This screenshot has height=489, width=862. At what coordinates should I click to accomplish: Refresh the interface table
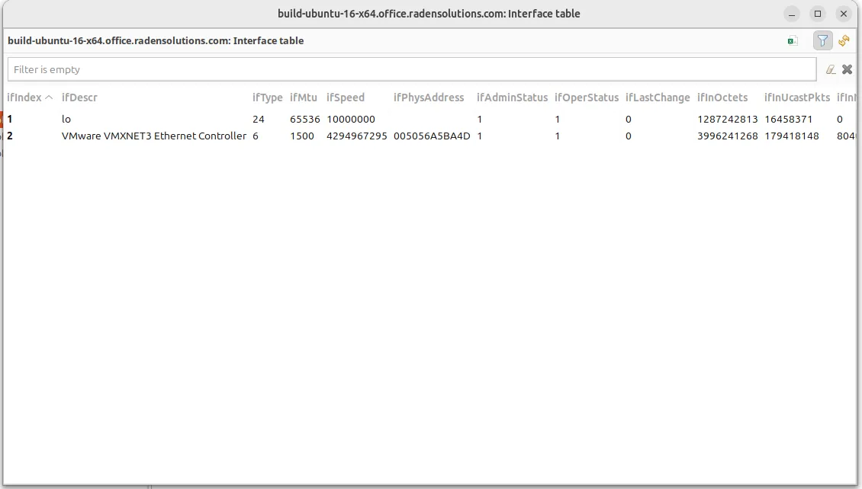(844, 40)
